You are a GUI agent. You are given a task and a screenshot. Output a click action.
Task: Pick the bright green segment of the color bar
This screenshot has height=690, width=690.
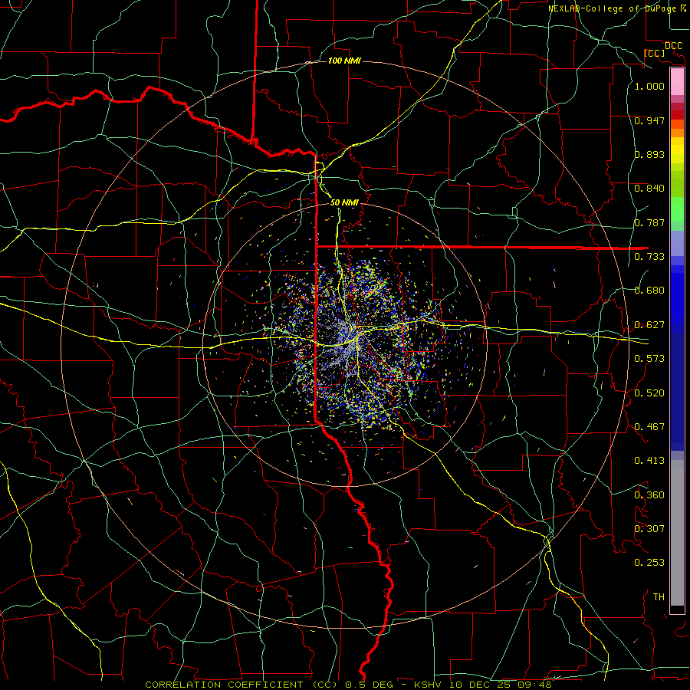coord(677,209)
